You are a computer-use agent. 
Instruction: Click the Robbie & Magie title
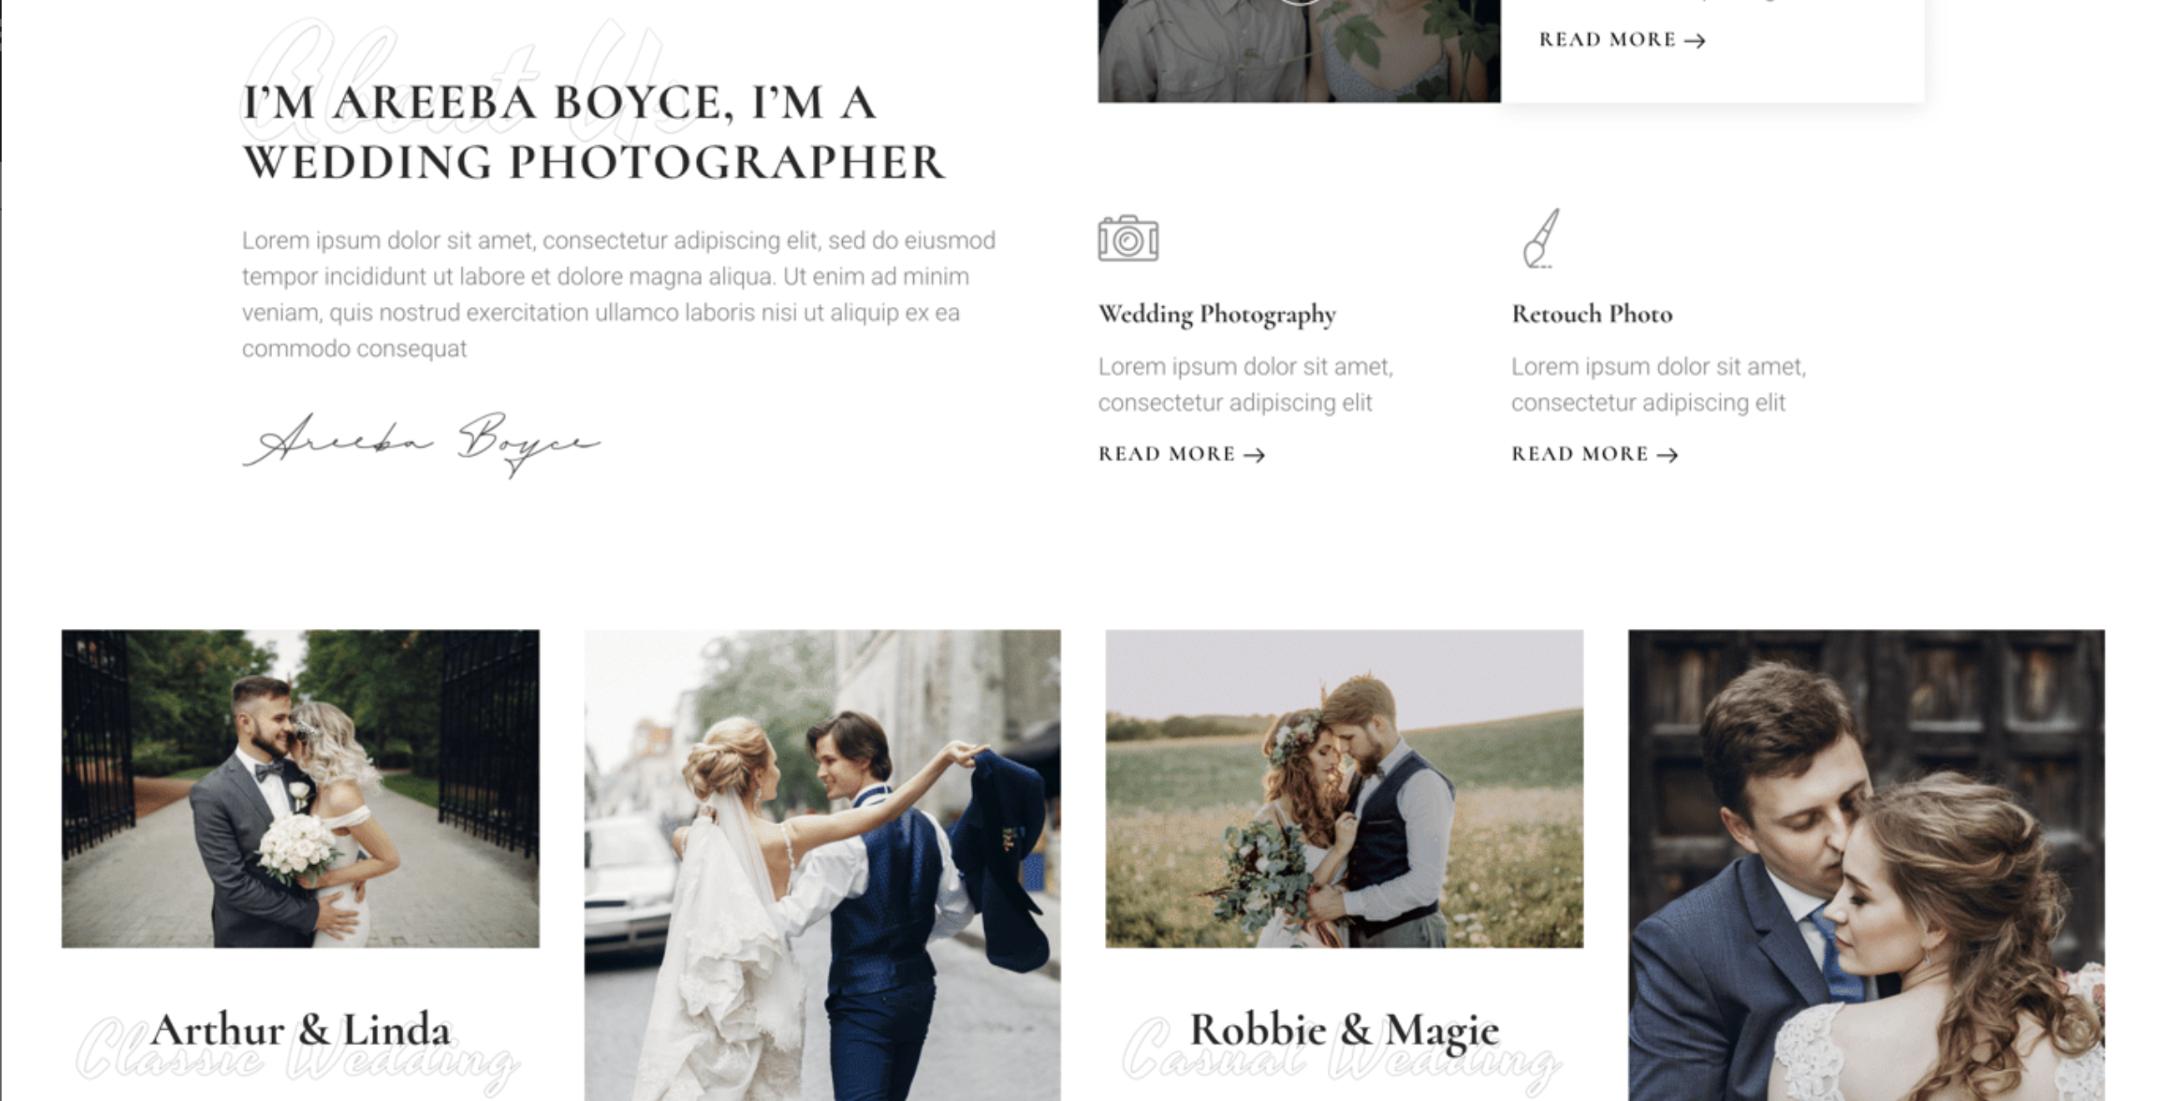[1344, 1030]
